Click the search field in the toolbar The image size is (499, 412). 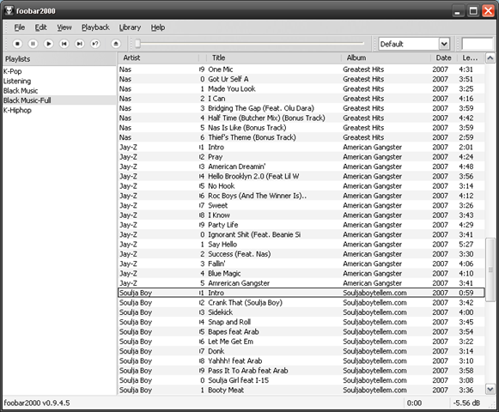coord(477,44)
